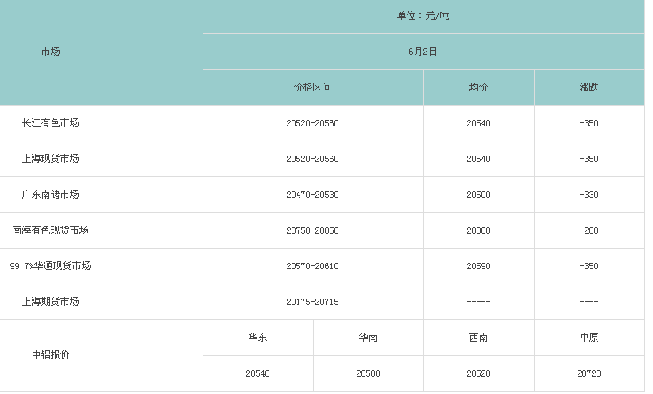Select the 中铝报价 row label
The image size is (653, 394).
(x=50, y=355)
